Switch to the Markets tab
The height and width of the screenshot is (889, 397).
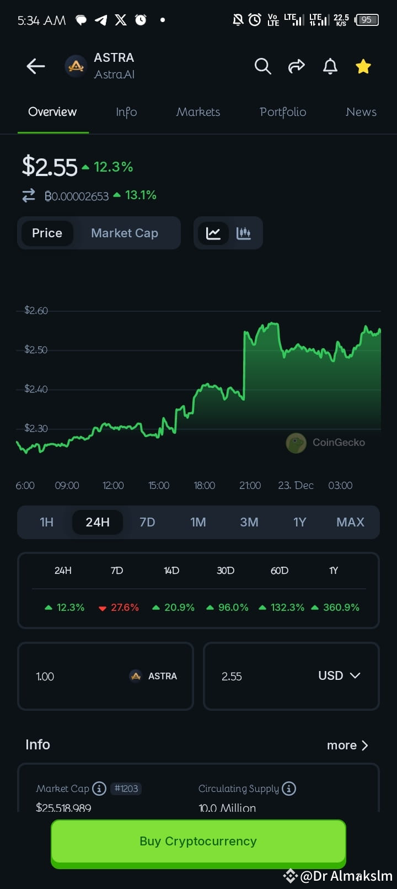[198, 112]
